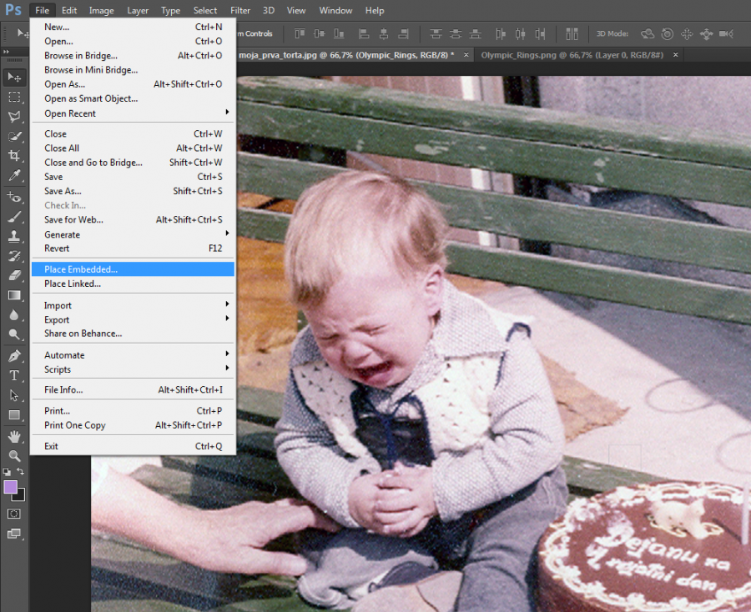Choose the Eraser tool
The width and height of the screenshot is (751, 612).
click(14, 275)
